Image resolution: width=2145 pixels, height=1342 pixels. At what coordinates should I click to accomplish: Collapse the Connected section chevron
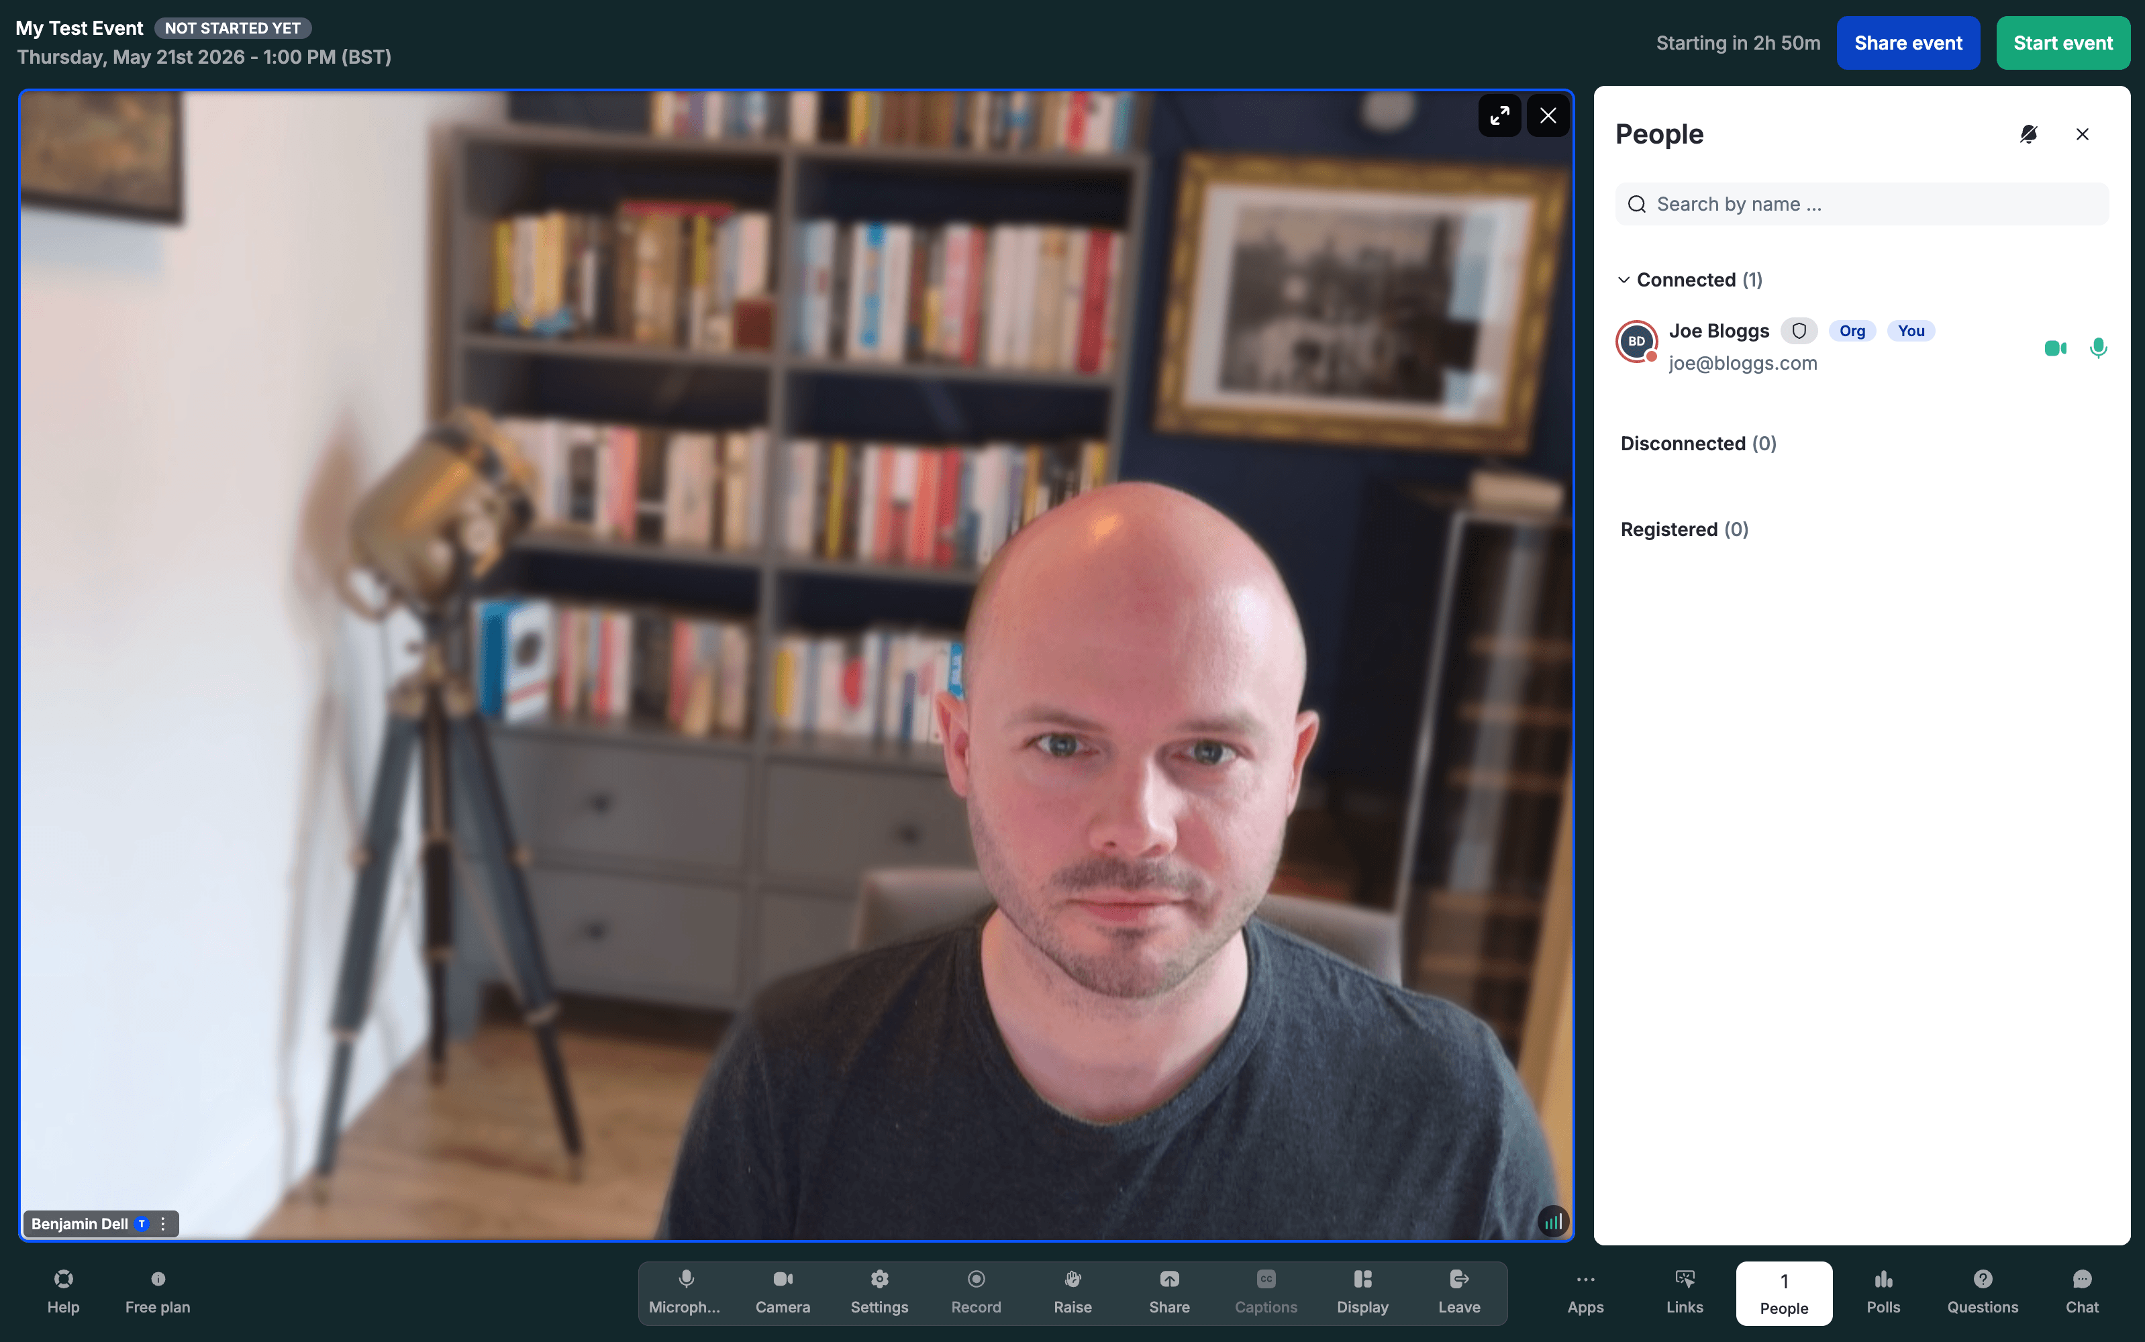pyautogui.click(x=1623, y=280)
